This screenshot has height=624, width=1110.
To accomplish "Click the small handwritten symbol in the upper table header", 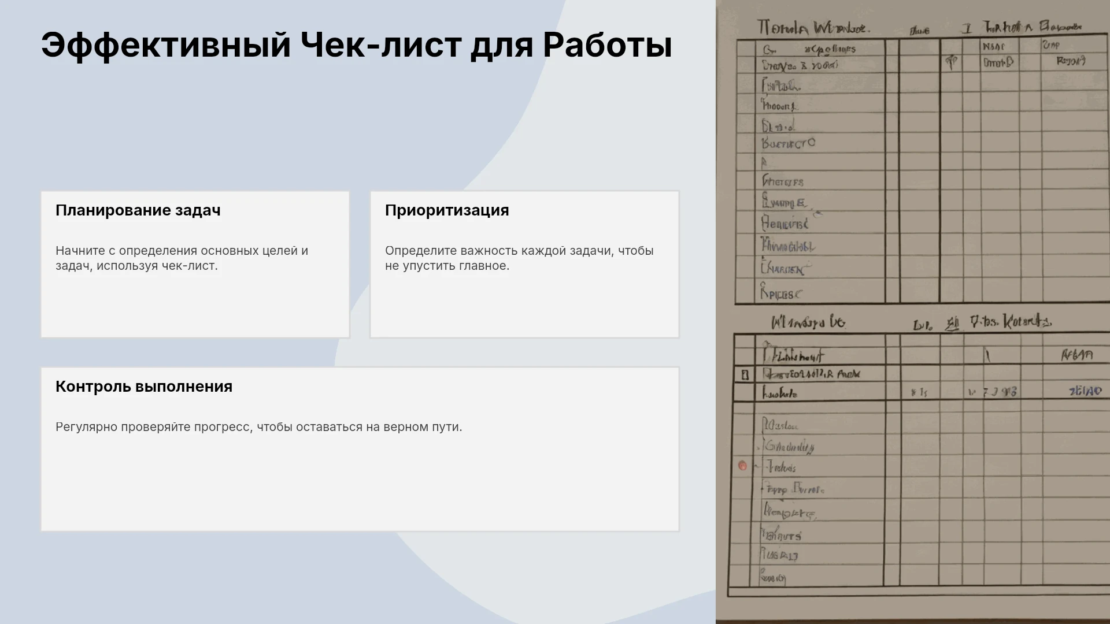I will [952, 62].
